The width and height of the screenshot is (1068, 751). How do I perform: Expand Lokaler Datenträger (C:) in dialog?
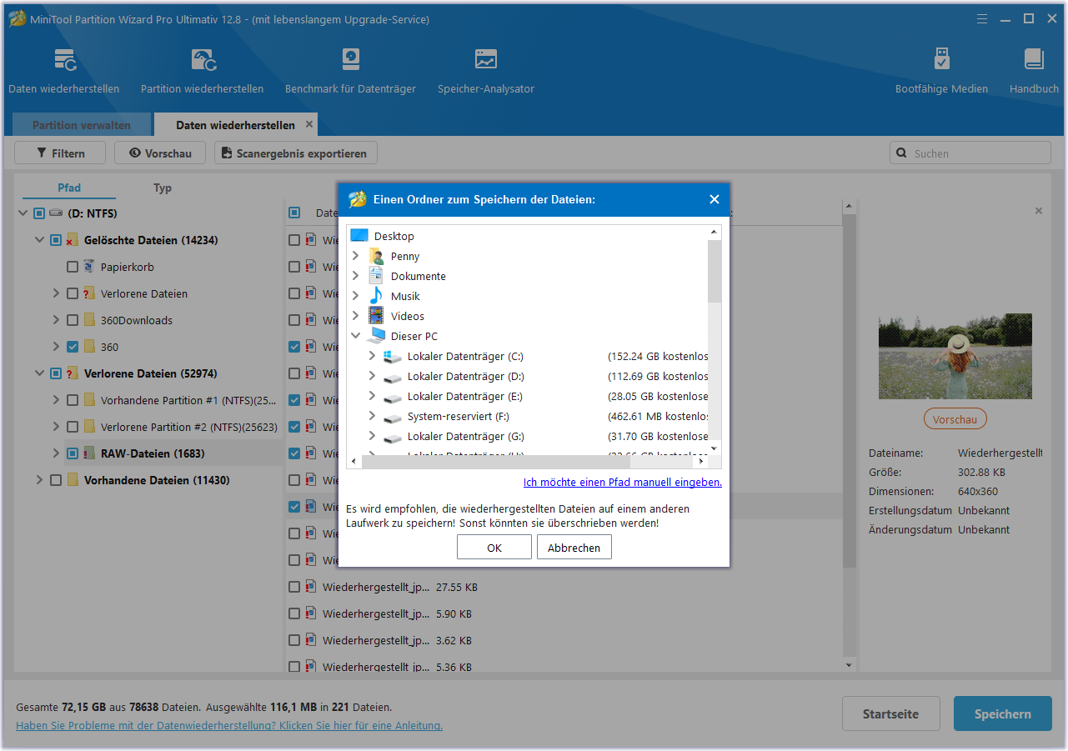click(373, 356)
